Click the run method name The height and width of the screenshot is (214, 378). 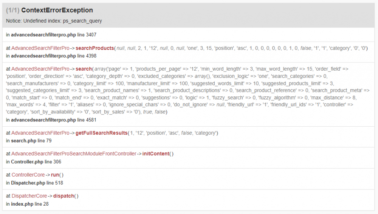tap(55, 175)
